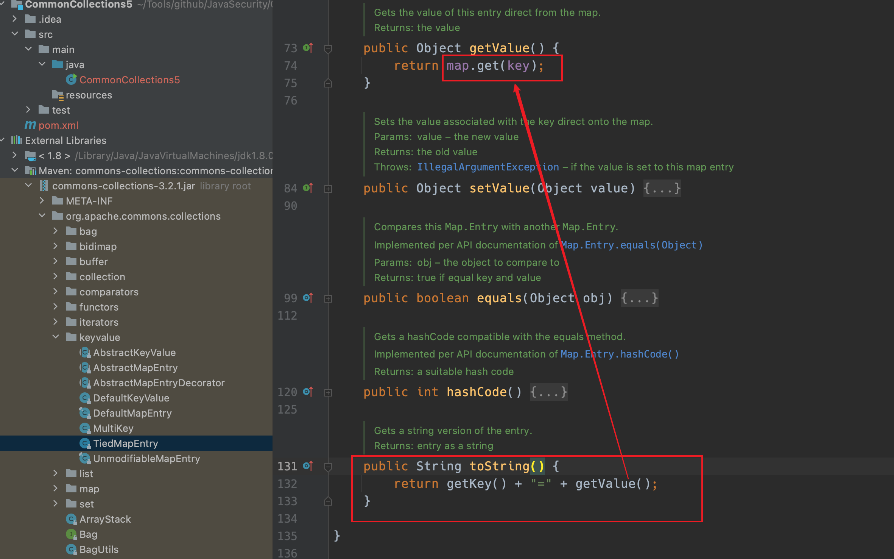Select the AbstractMapEntryDecorator class
Image resolution: width=894 pixels, height=559 pixels.
(x=159, y=383)
